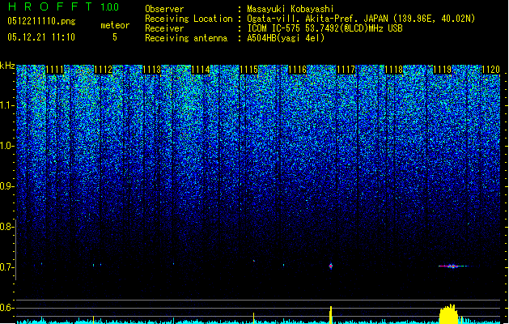Click the 1.0 frequency axis label
The height and width of the screenshot is (324, 509).
point(7,146)
